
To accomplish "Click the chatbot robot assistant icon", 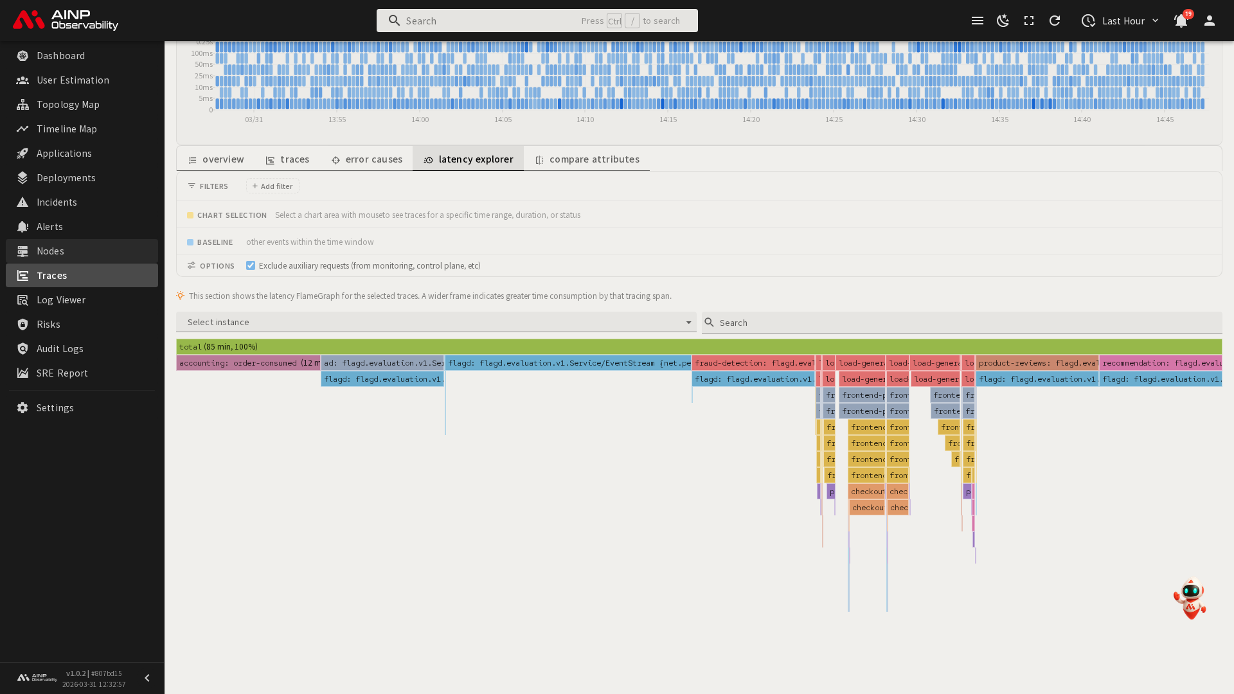I will (1190, 599).
